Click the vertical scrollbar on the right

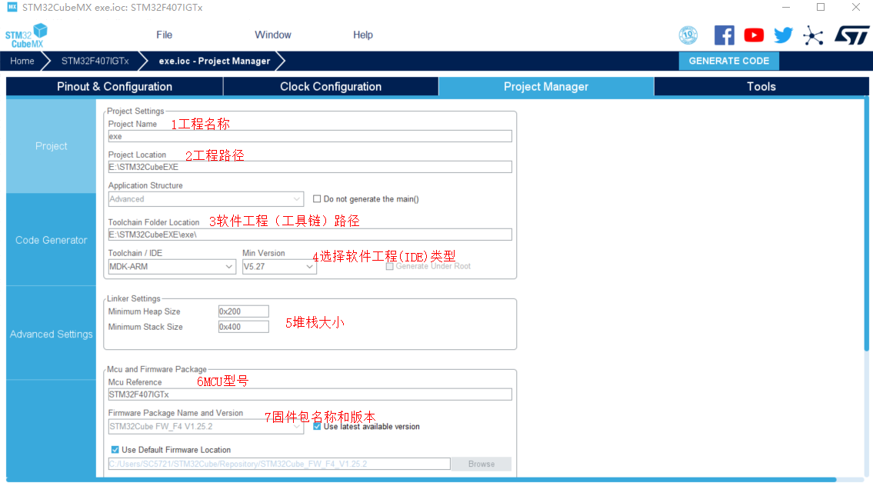click(x=866, y=225)
